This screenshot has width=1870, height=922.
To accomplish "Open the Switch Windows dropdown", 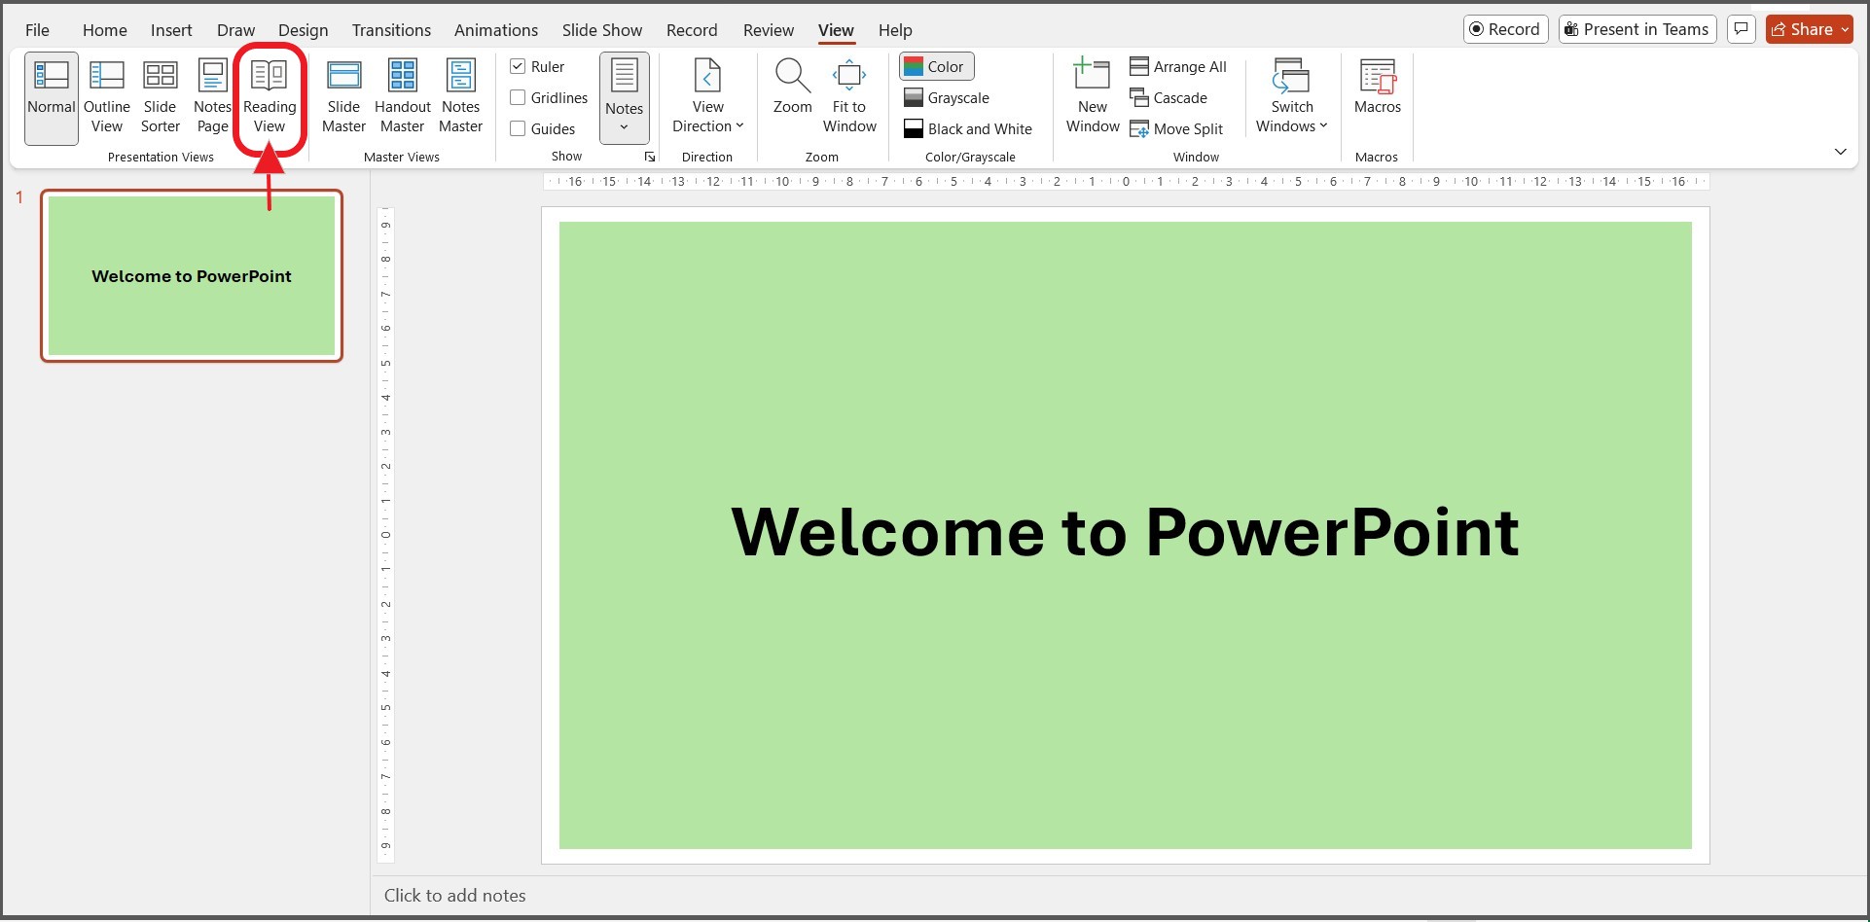I will pyautogui.click(x=1291, y=125).
